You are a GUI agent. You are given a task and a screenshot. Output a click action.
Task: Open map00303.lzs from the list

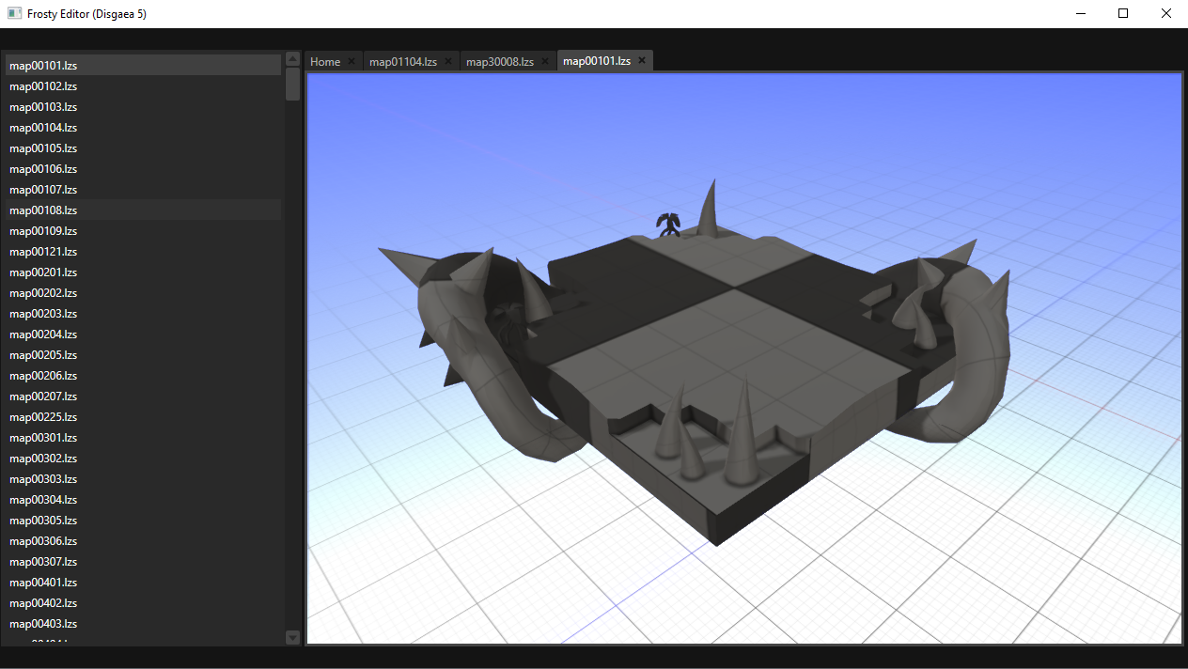pyautogui.click(x=143, y=478)
